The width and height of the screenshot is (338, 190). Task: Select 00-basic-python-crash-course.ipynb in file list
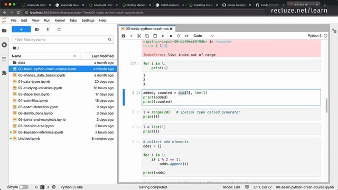pos(63,69)
